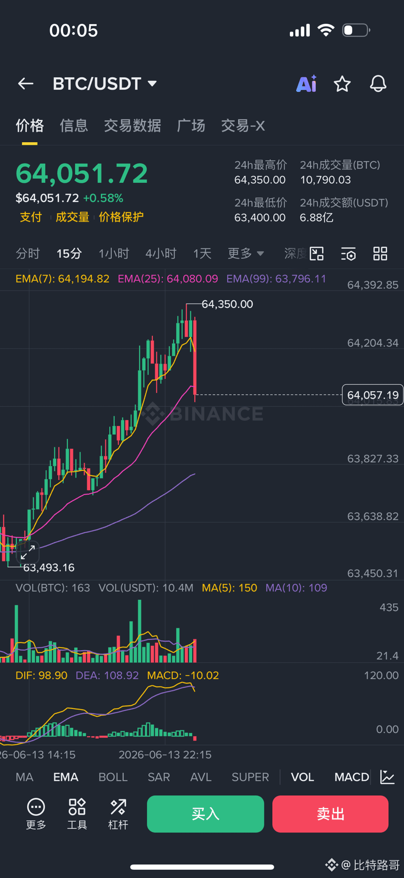This screenshot has height=878, width=404.
Task: Open the 交易-X tab
Action: 243,126
